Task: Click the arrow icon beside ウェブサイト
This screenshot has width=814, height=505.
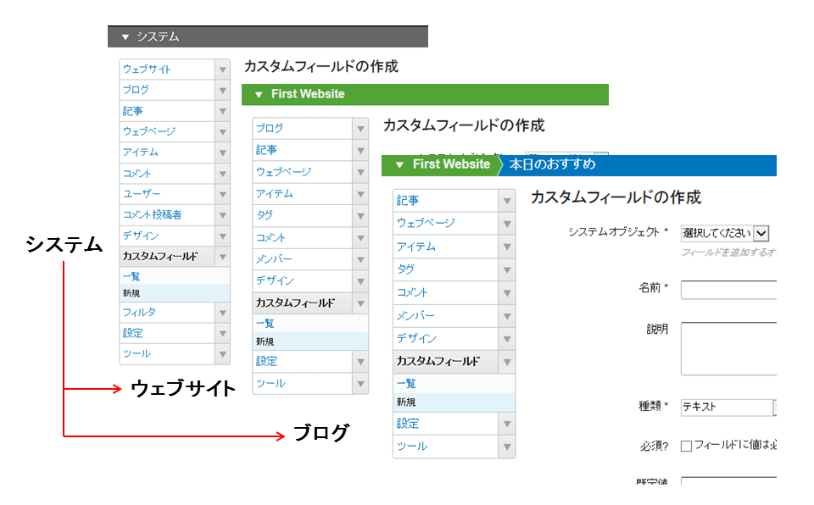Action: click(223, 69)
